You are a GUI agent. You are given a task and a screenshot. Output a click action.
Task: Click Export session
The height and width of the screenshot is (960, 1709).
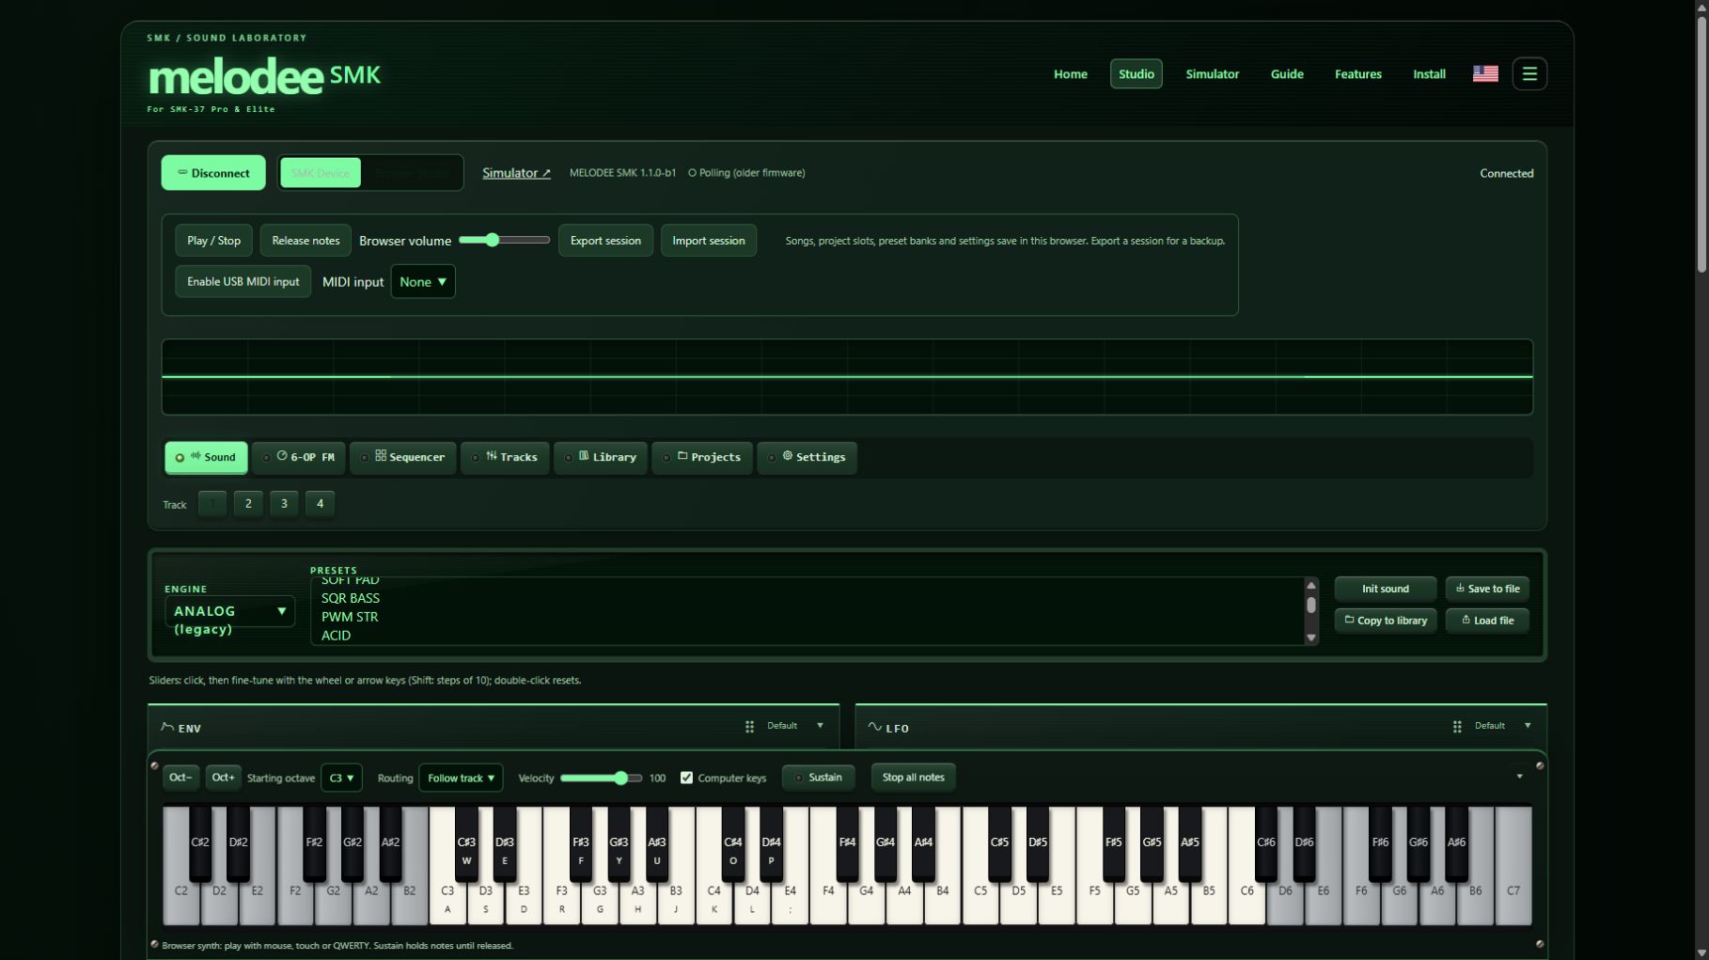pos(605,241)
